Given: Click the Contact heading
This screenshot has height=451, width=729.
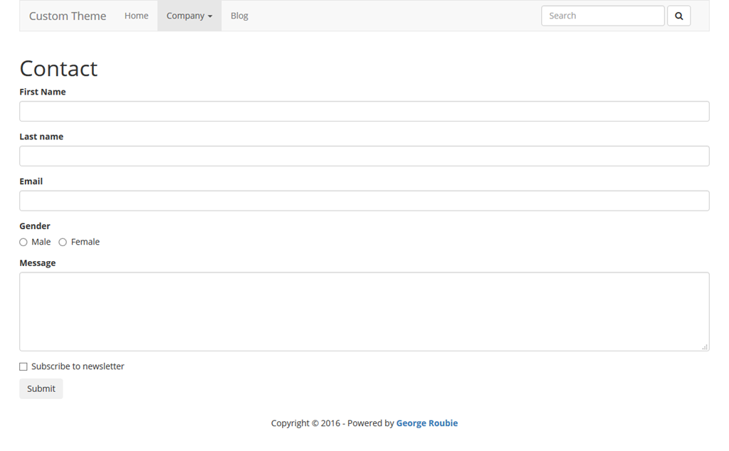Looking at the screenshot, I should pyautogui.click(x=58, y=69).
